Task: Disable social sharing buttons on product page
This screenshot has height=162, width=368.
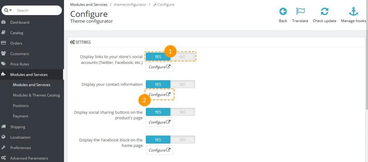Action: click(183, 112)
